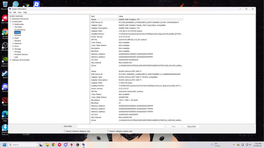Open GeForce Experience desktop shortcut
This screenshot has height=148, width=264.
[x=5, y=61]
